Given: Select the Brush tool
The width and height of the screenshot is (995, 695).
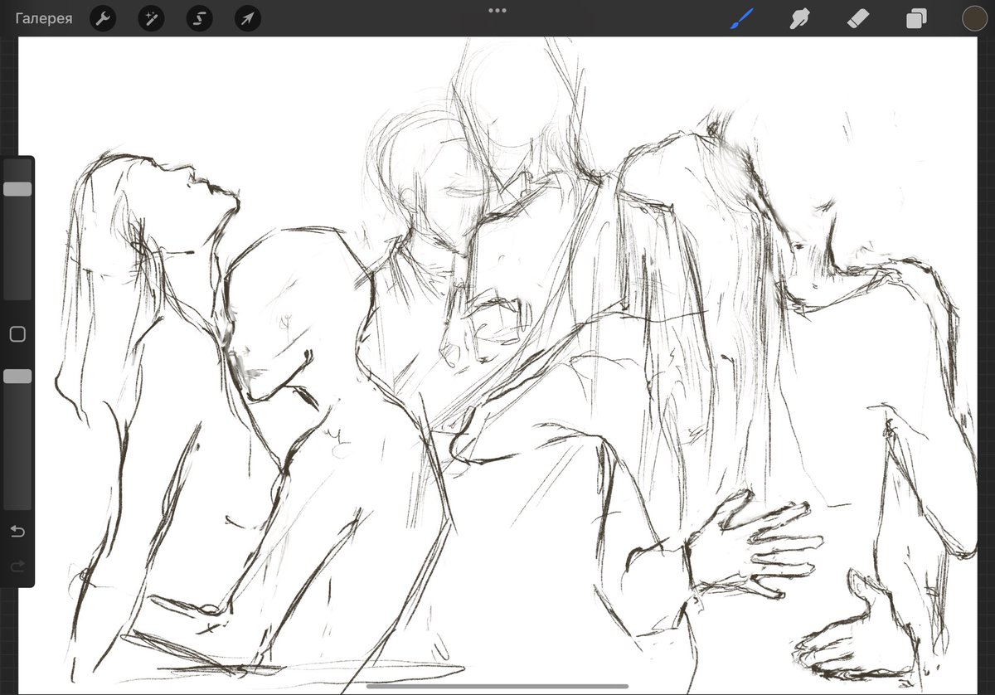Looking at the screenshot, I should [x=742, y=18].
